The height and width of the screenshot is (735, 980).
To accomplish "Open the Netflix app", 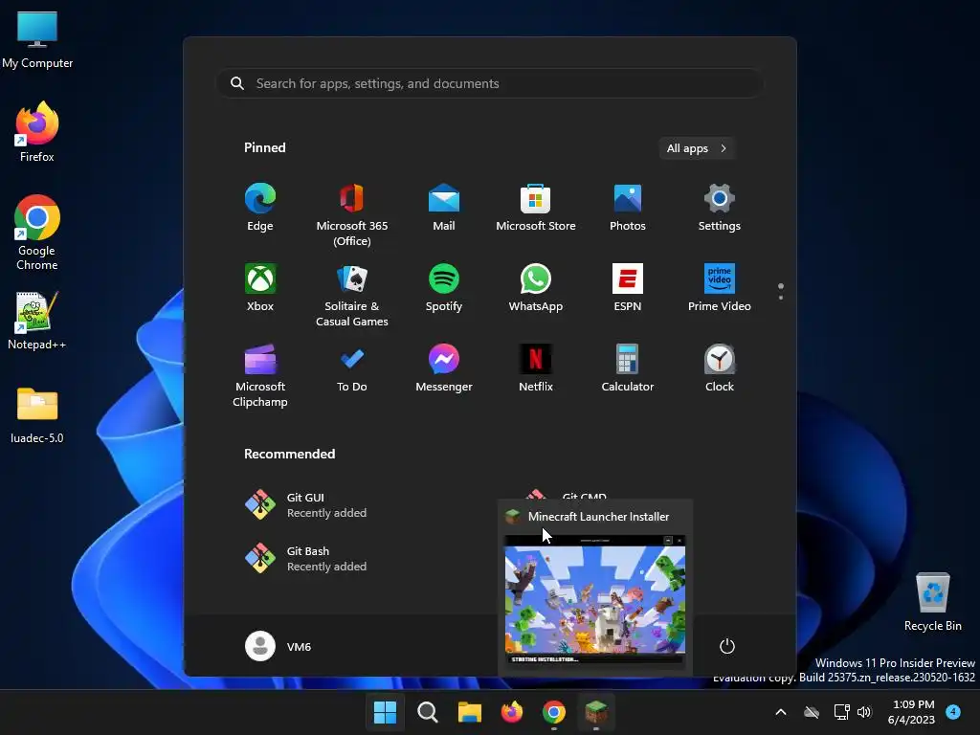I will 536,368.
